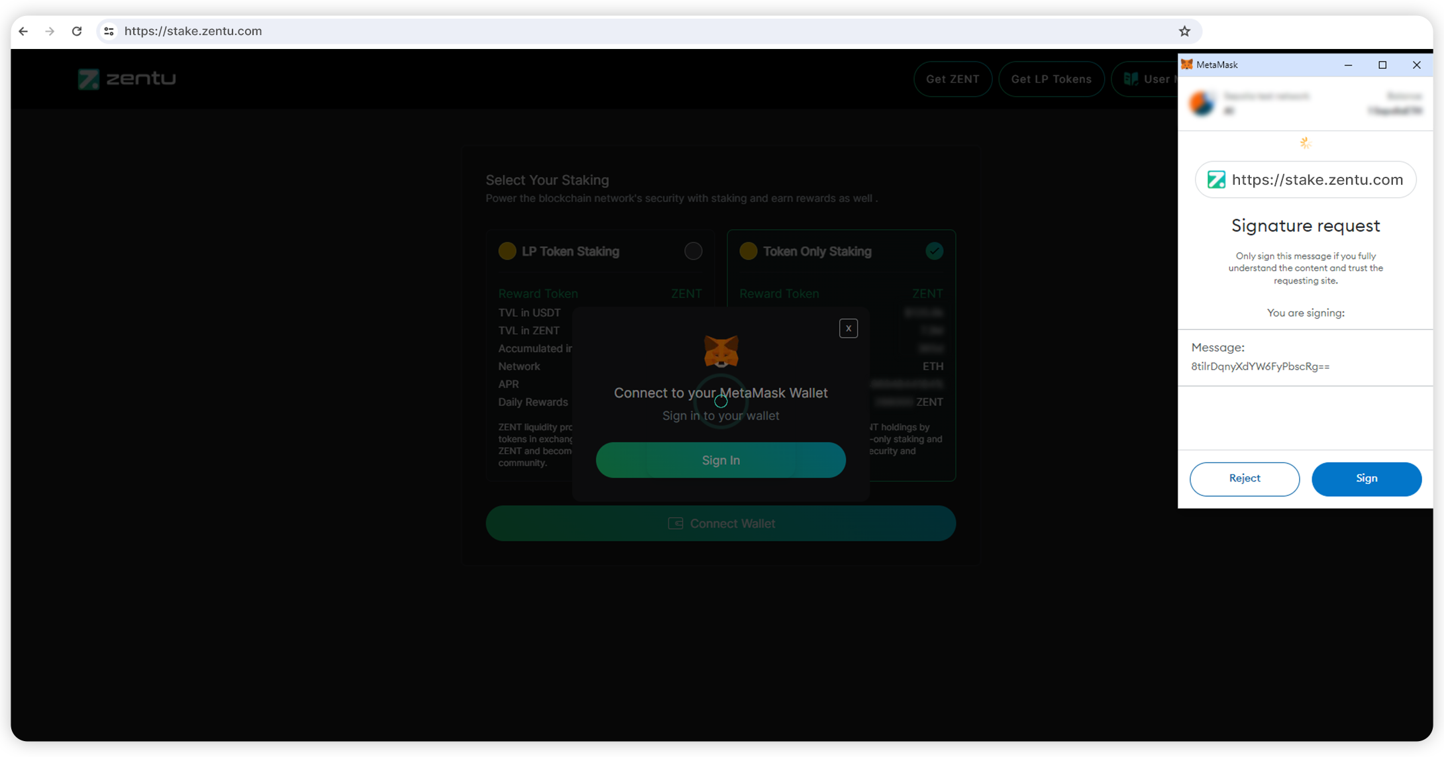Click the MetaMask account avatar
The width and height of the screenshot is (1444, 757).
coord(1202,104)
